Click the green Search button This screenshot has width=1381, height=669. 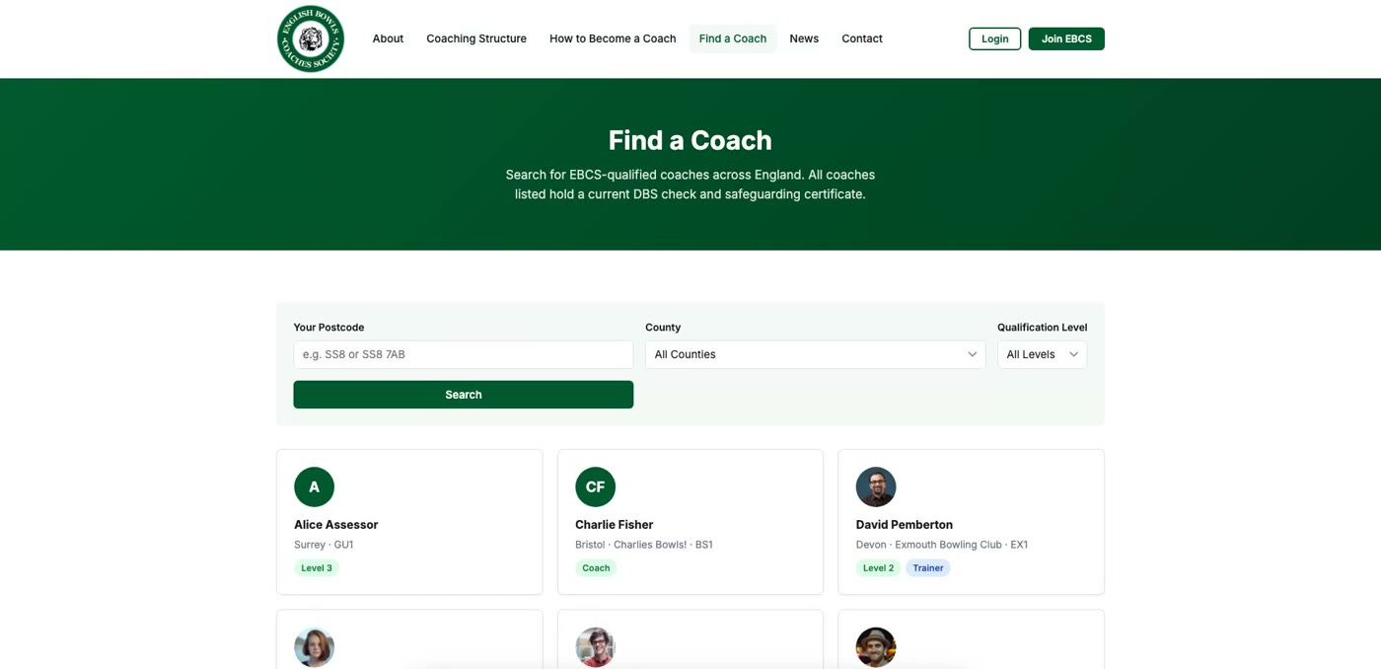tap(464, 395)
